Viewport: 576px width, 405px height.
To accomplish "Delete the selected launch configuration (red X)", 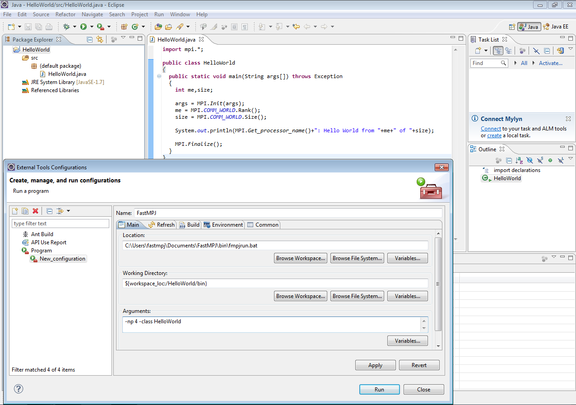I will (x=36, y=211).
